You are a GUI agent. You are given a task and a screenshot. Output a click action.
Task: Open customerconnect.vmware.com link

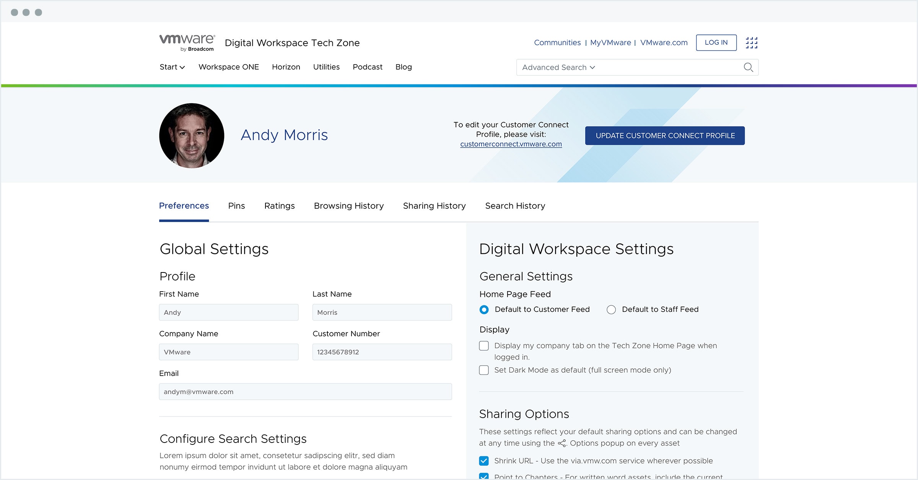click(x=511, y=144)
